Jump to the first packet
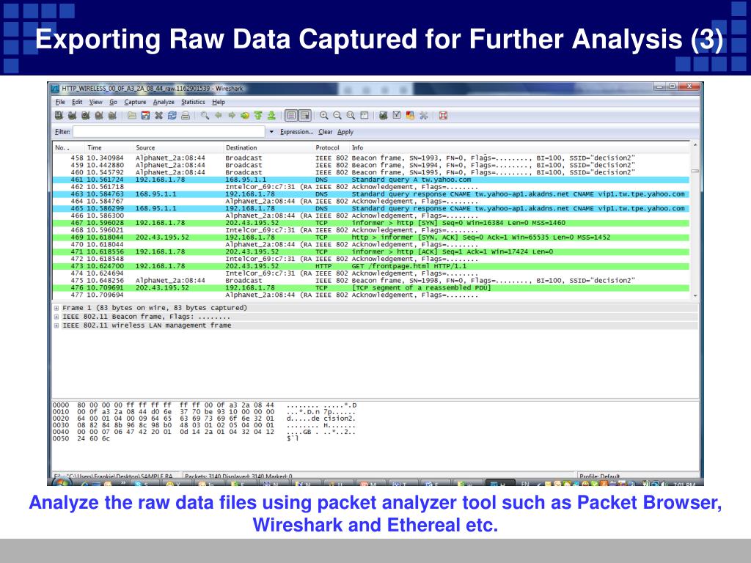 [x=259, y=115]
